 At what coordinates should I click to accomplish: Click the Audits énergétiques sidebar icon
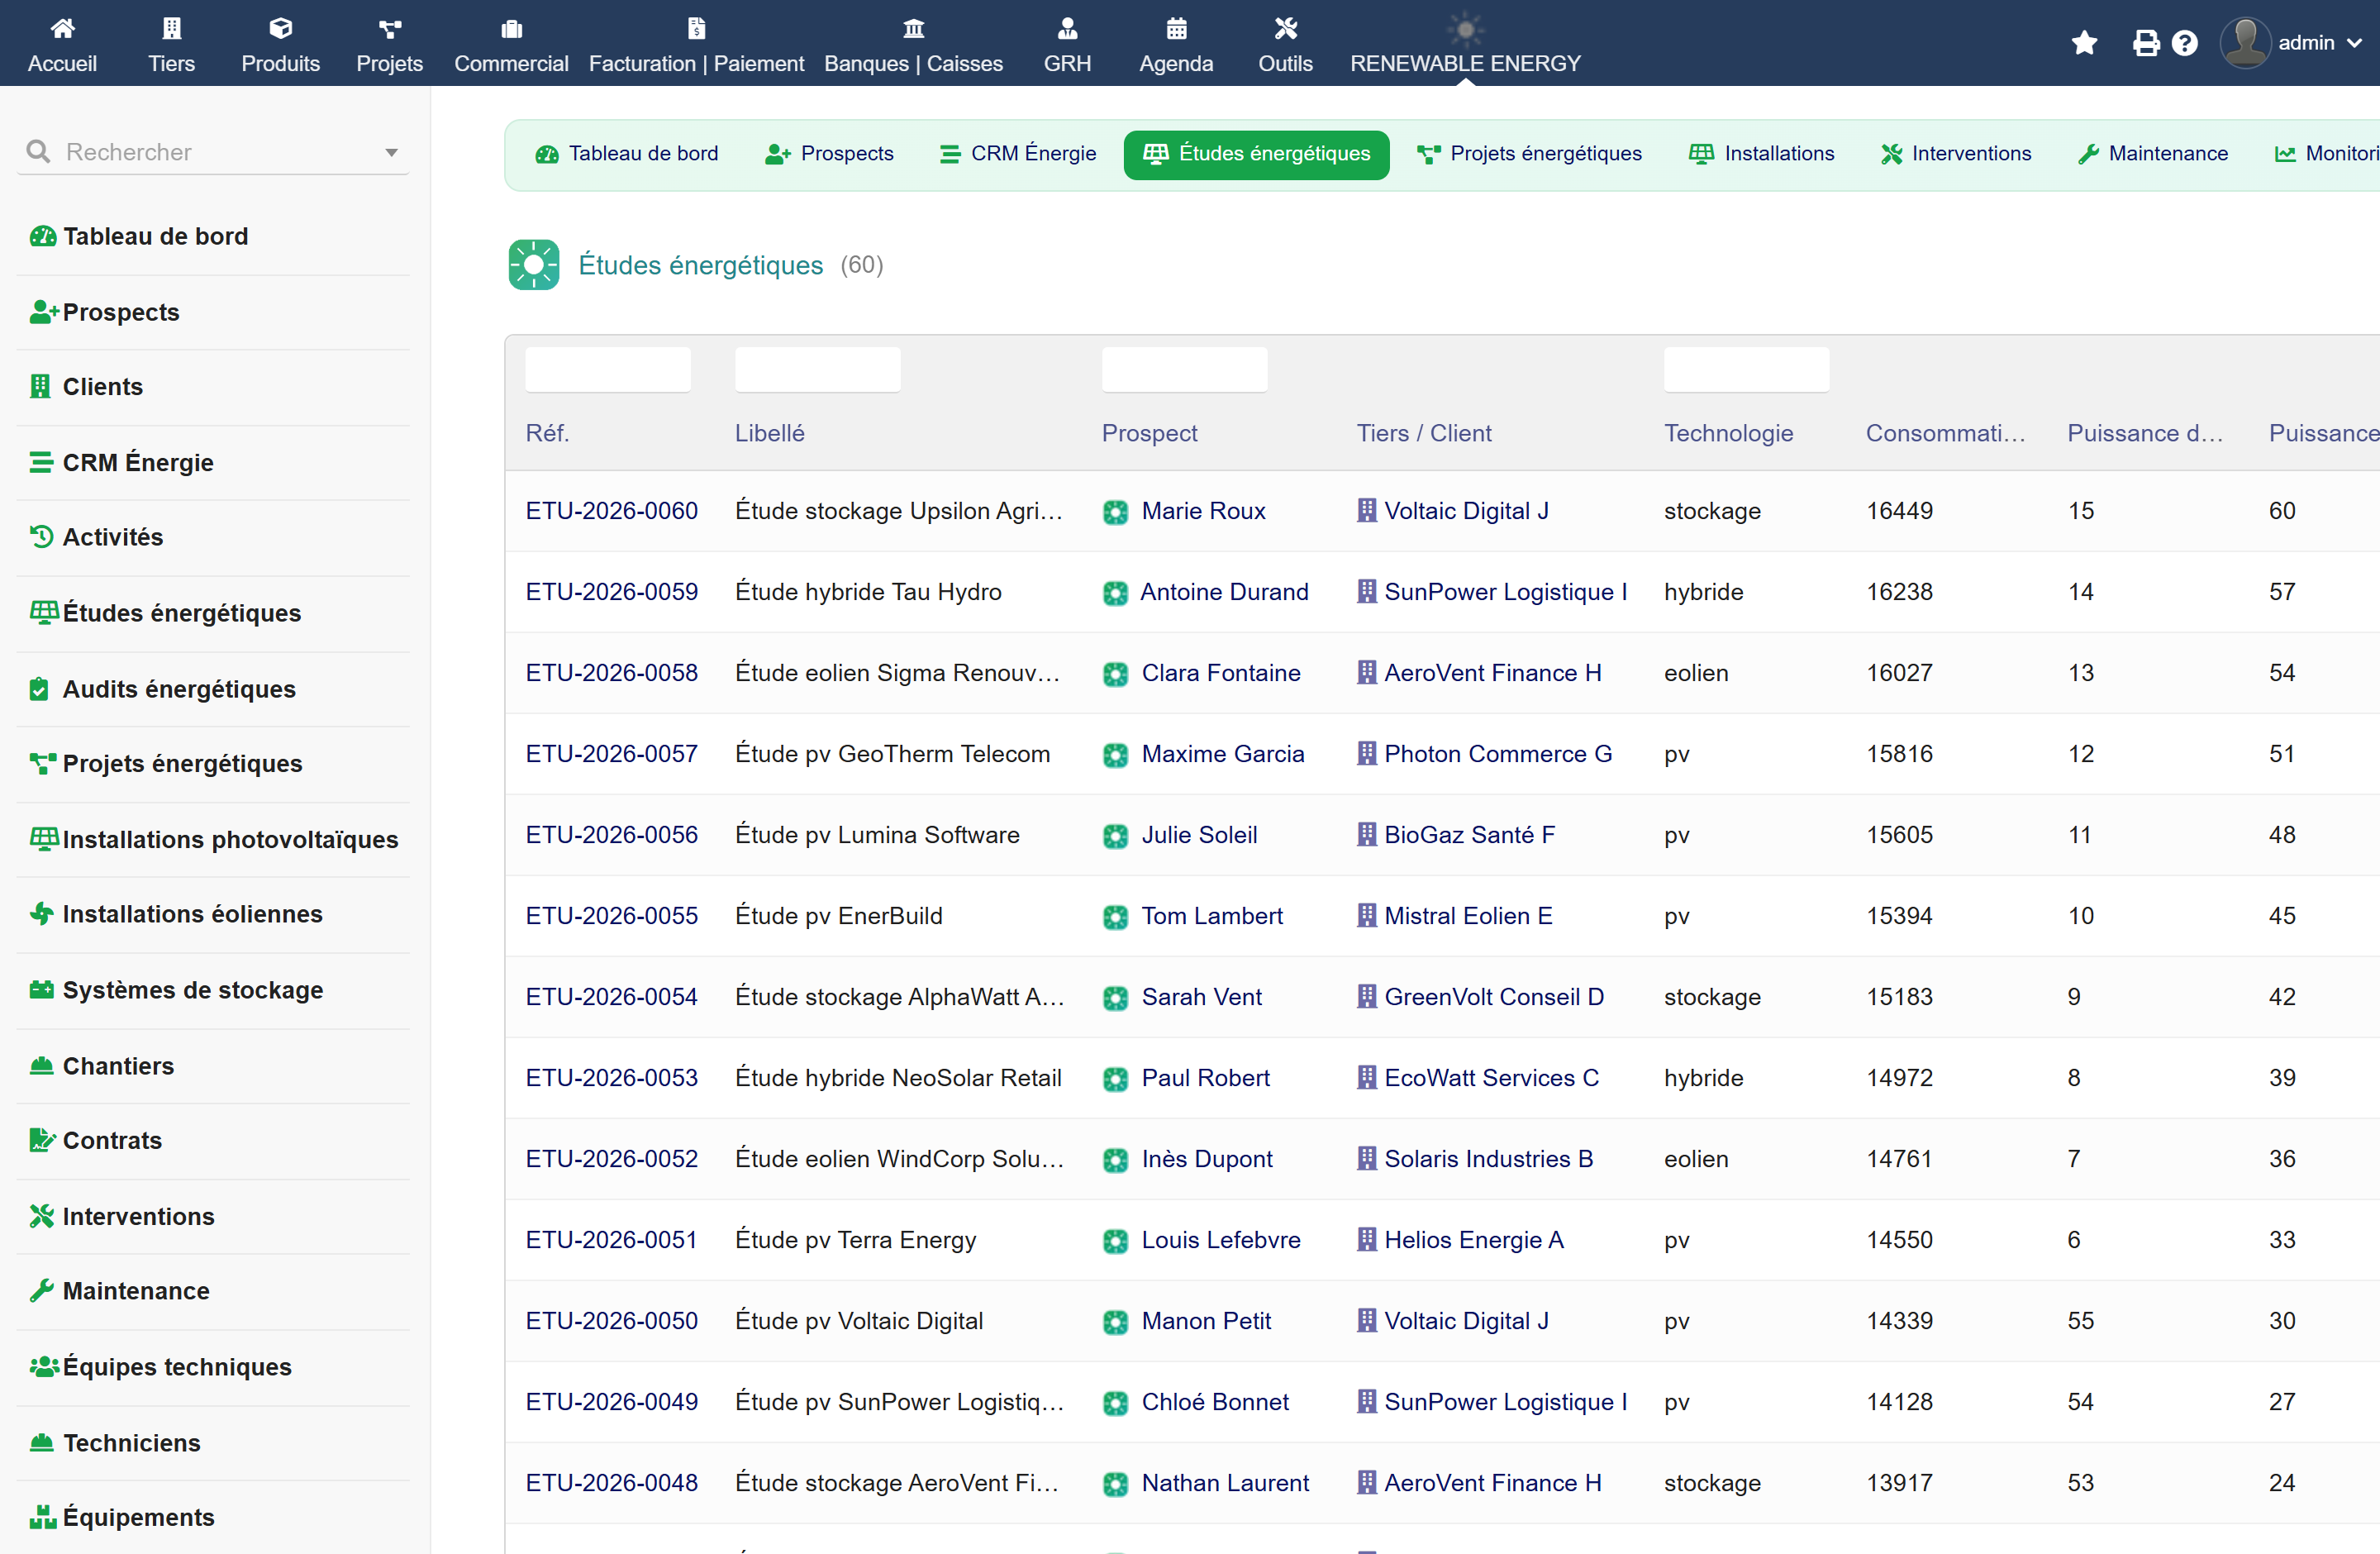pos(39,689)
